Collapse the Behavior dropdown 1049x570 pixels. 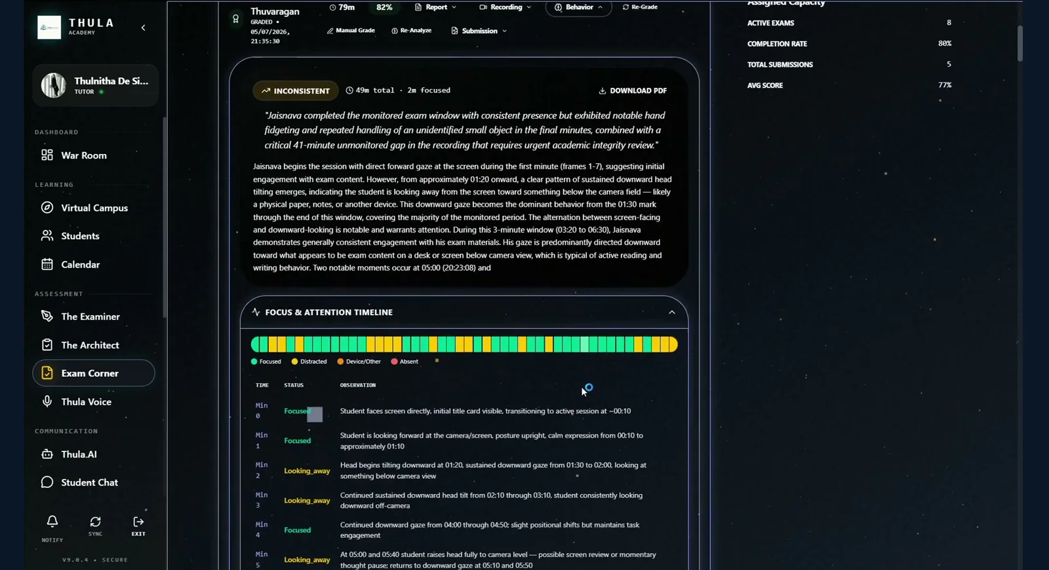tap(578, 7)
